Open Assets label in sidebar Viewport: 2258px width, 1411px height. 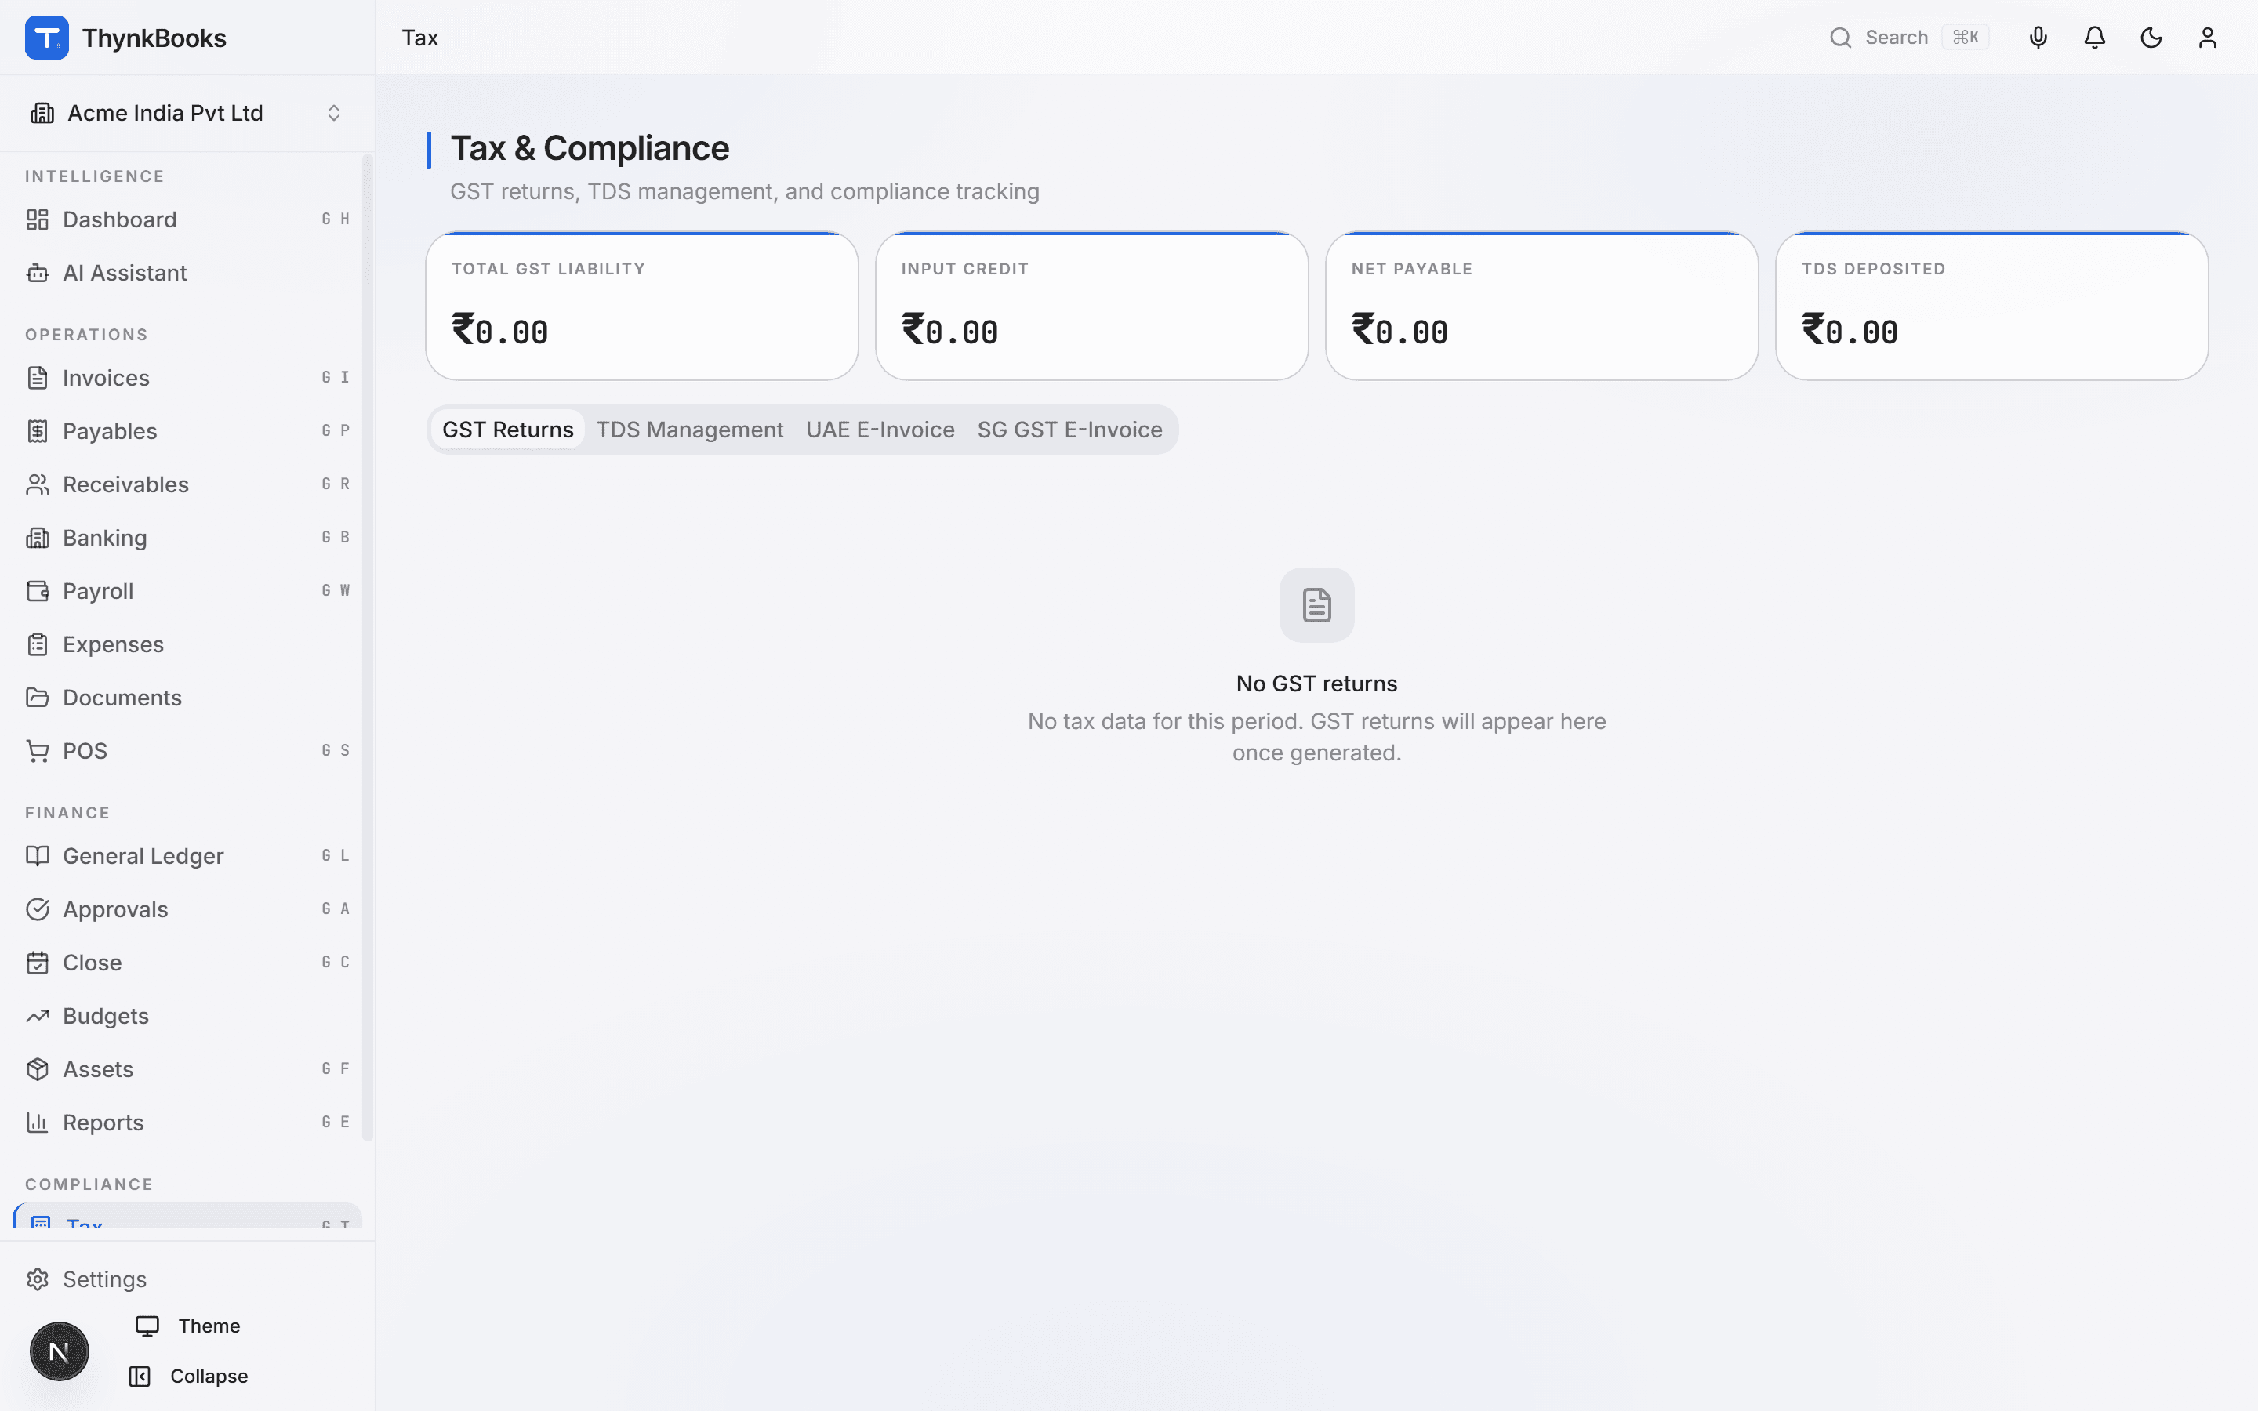[98, 1068]
